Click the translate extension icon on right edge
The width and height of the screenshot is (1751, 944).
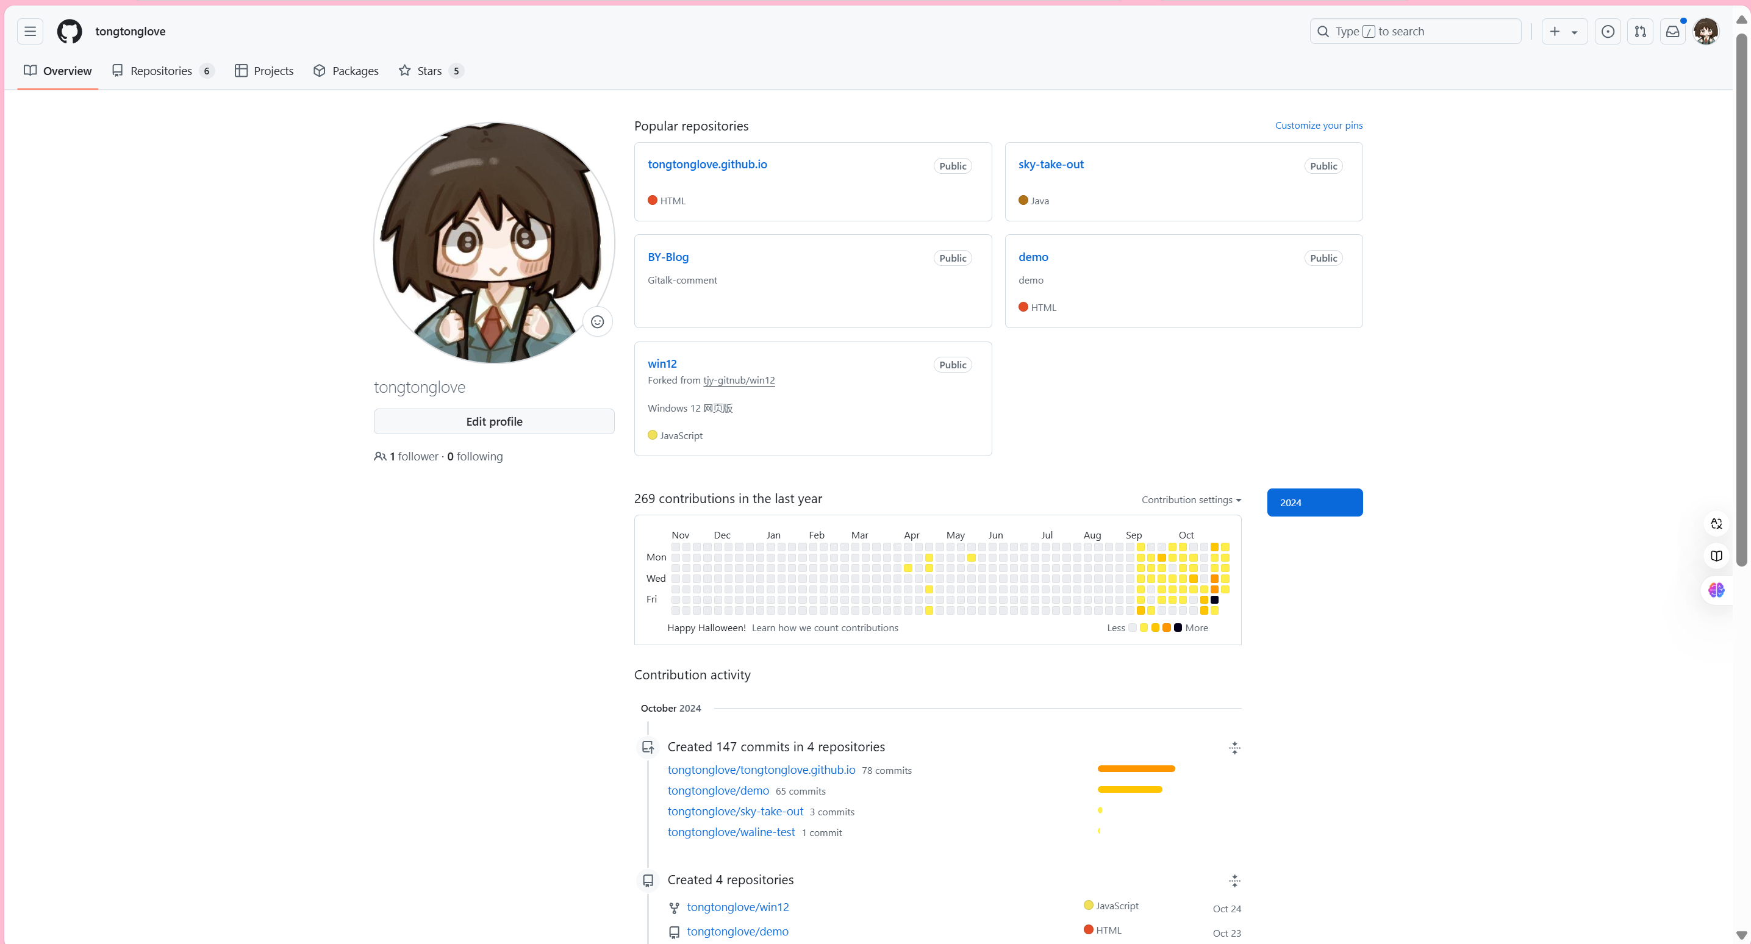tap(1716, 523)
